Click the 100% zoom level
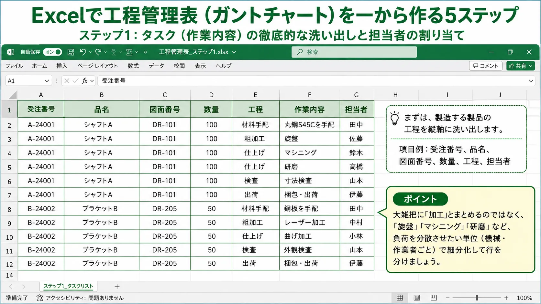 click(524, 298)
